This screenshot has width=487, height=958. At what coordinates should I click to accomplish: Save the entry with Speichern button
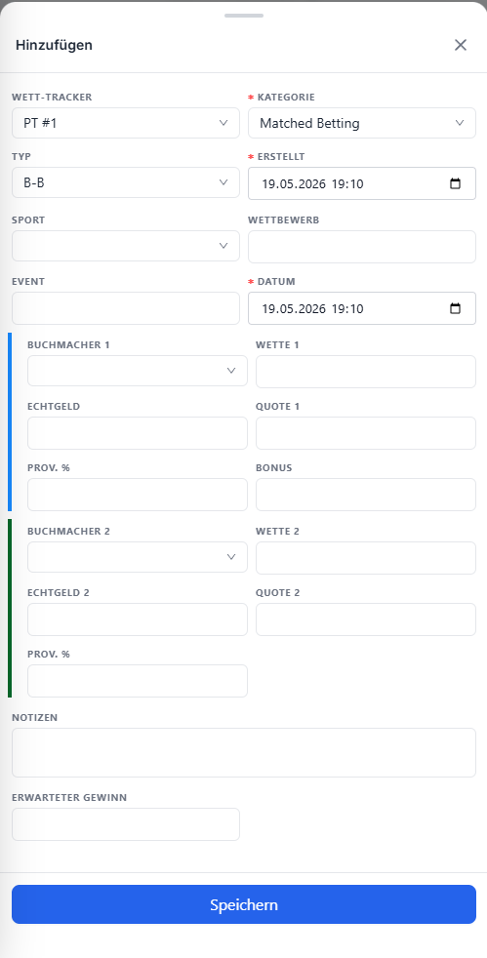[x=244, y=904]
